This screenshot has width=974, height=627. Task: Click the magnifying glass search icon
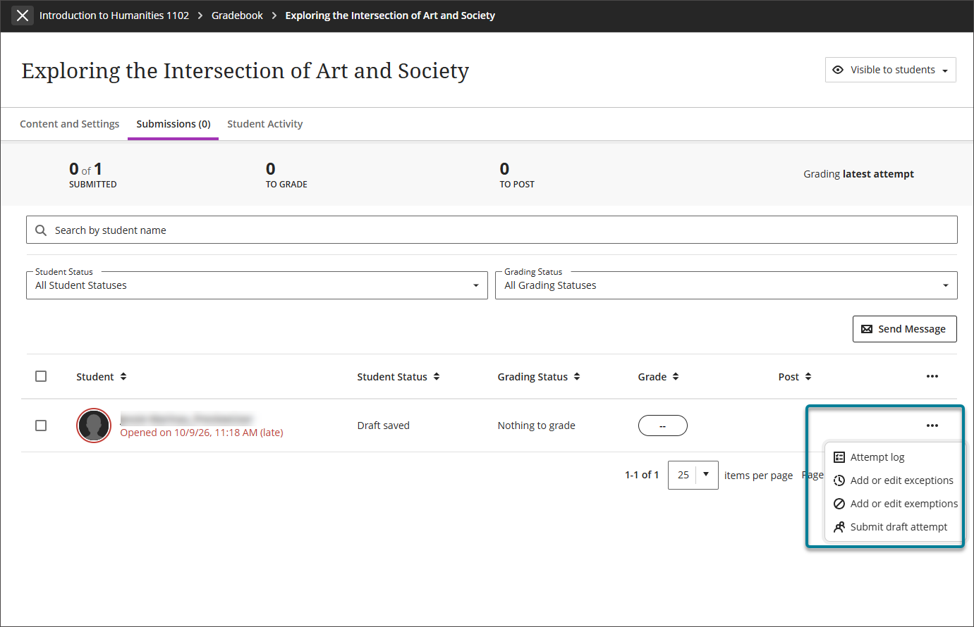41,230
